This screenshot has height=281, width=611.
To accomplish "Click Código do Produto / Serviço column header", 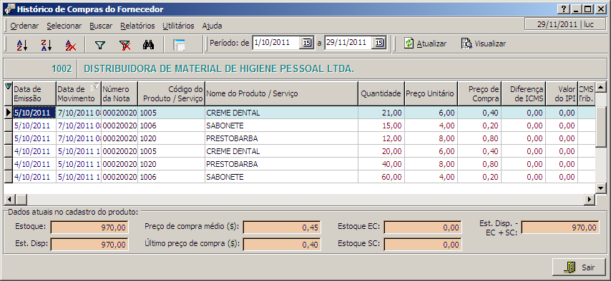I will [x=172, y=93].
